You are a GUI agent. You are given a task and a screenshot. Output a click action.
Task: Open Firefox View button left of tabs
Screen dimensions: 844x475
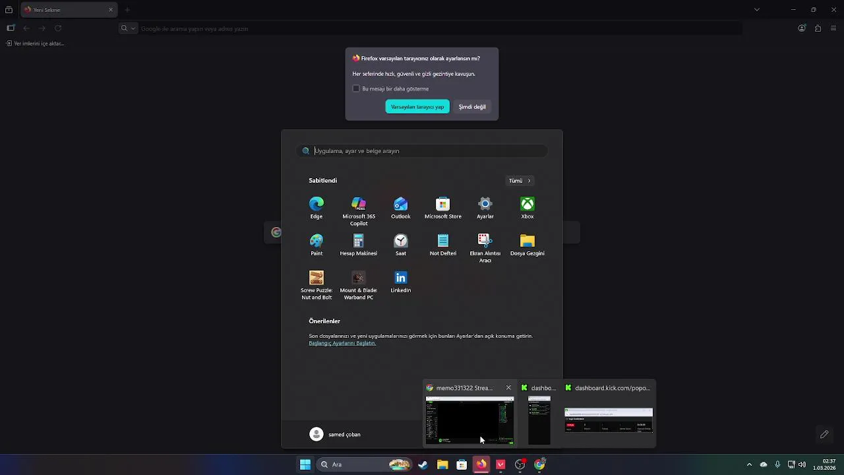click(9, 10)
